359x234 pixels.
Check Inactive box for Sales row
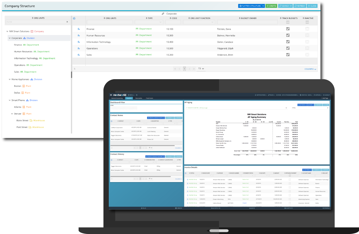coord(307,55)
